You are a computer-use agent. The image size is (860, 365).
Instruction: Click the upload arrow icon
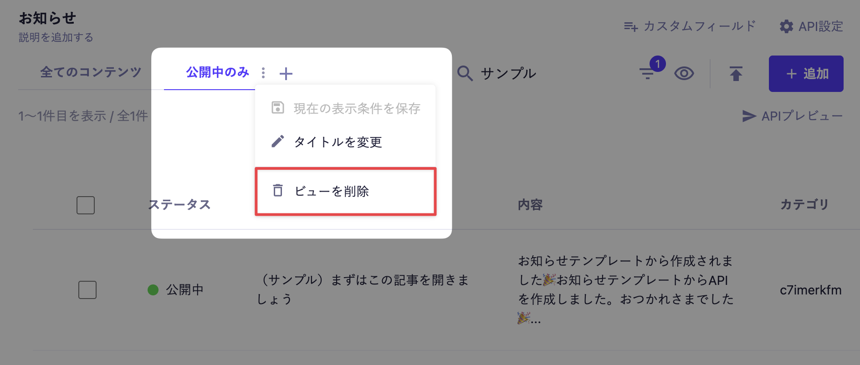point(736,73)
